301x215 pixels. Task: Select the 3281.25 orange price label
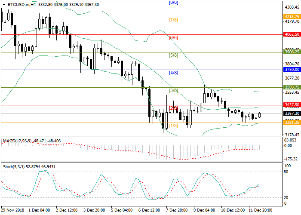tap(292, 123)
